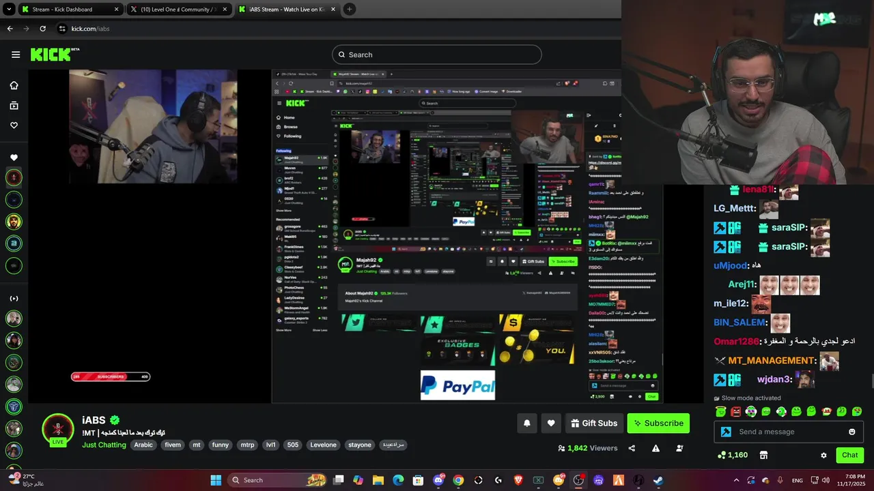Click the stayone tag
This screenshot has height=491, width=874.
360,445
